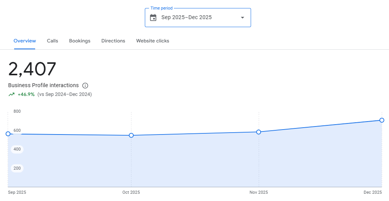Select the Overview tab
The width and height of the screenshot is (389, 201).
coord(24,41)
